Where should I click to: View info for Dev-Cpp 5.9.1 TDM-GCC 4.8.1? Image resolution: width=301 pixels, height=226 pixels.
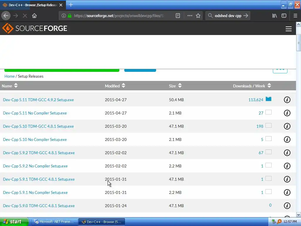tap(287, 179)
